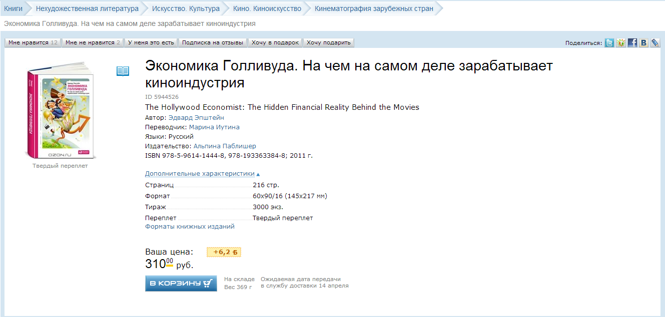
Task: Open 'Искусство. Культура' breadcrumb
Action: click(186, 8)
